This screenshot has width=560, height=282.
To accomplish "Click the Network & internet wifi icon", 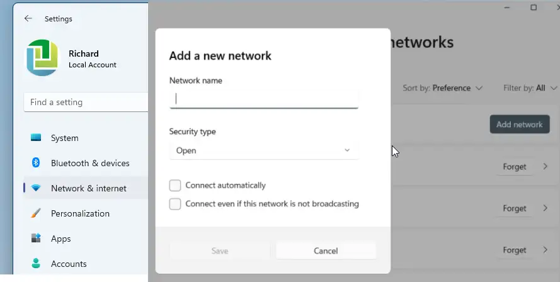I will (36, 188).
